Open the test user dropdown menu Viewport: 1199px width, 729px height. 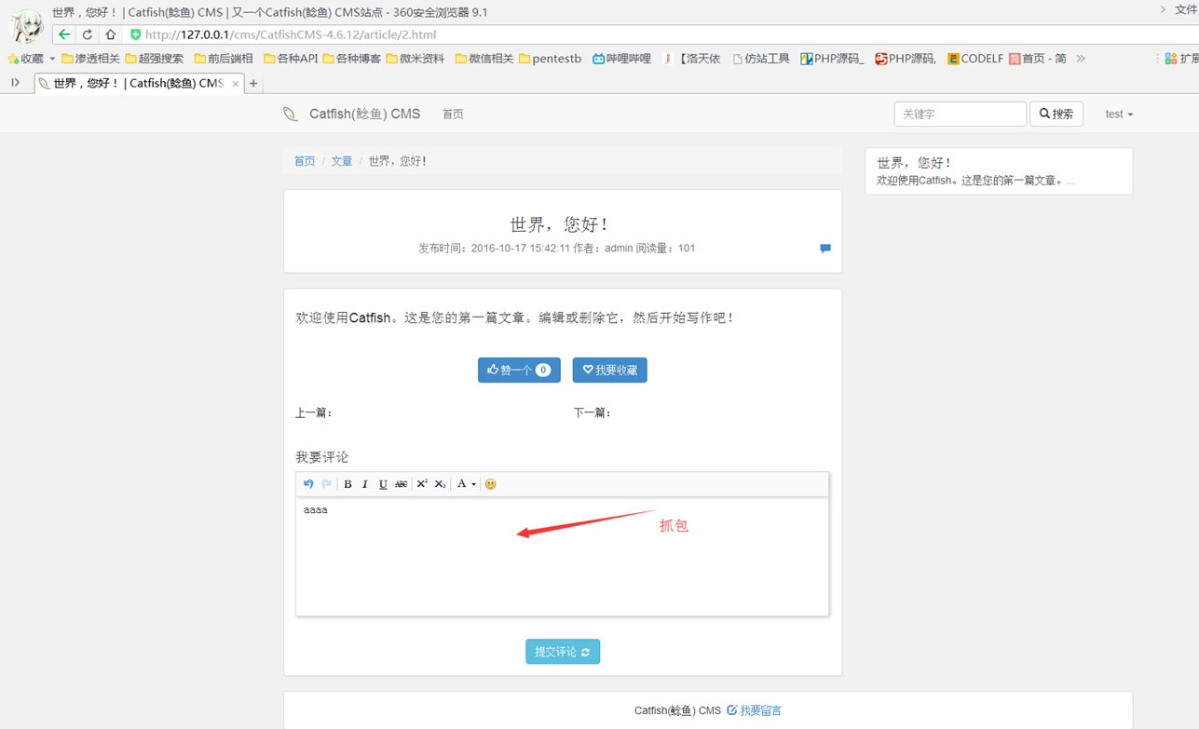click(1119, 114)
